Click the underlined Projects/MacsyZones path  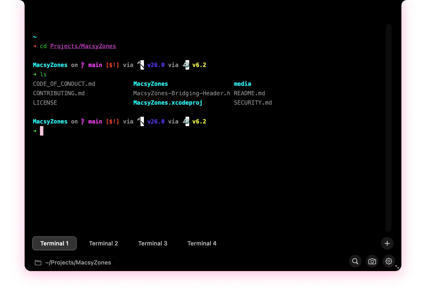pyautogui.click(x=83, y=46)
